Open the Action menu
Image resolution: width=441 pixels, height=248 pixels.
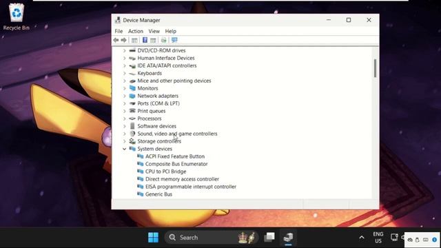136,31
